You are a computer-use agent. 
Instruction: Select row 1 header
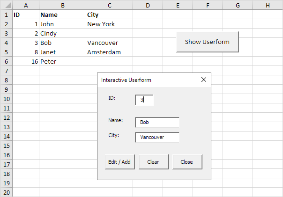pyautogui.click(x=6, y=15)
